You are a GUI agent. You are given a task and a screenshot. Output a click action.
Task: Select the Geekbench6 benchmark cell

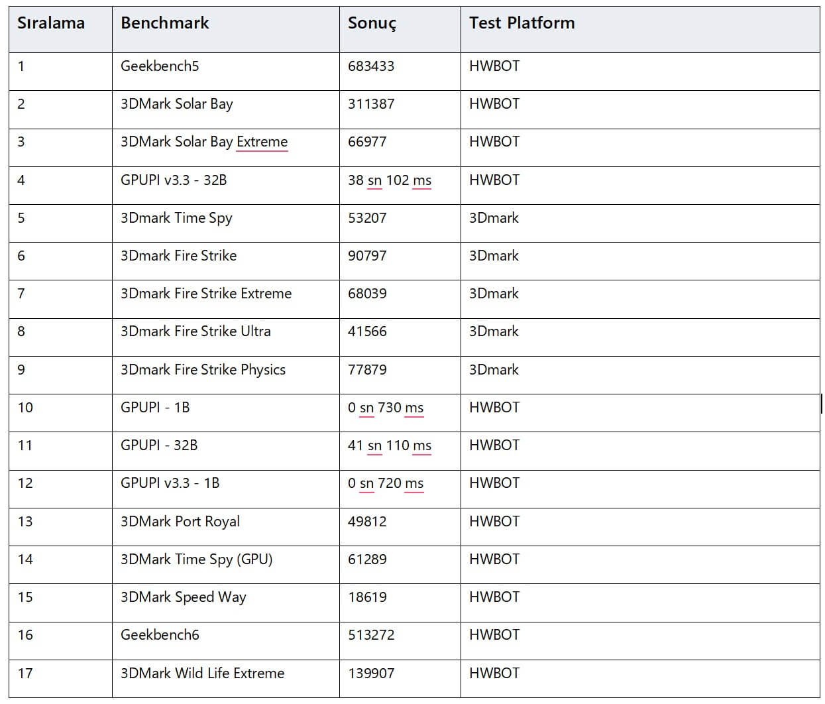coord(160,635)
